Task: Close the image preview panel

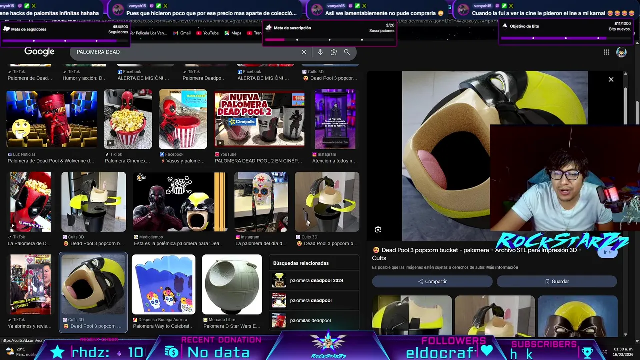Action: (611, 79)
